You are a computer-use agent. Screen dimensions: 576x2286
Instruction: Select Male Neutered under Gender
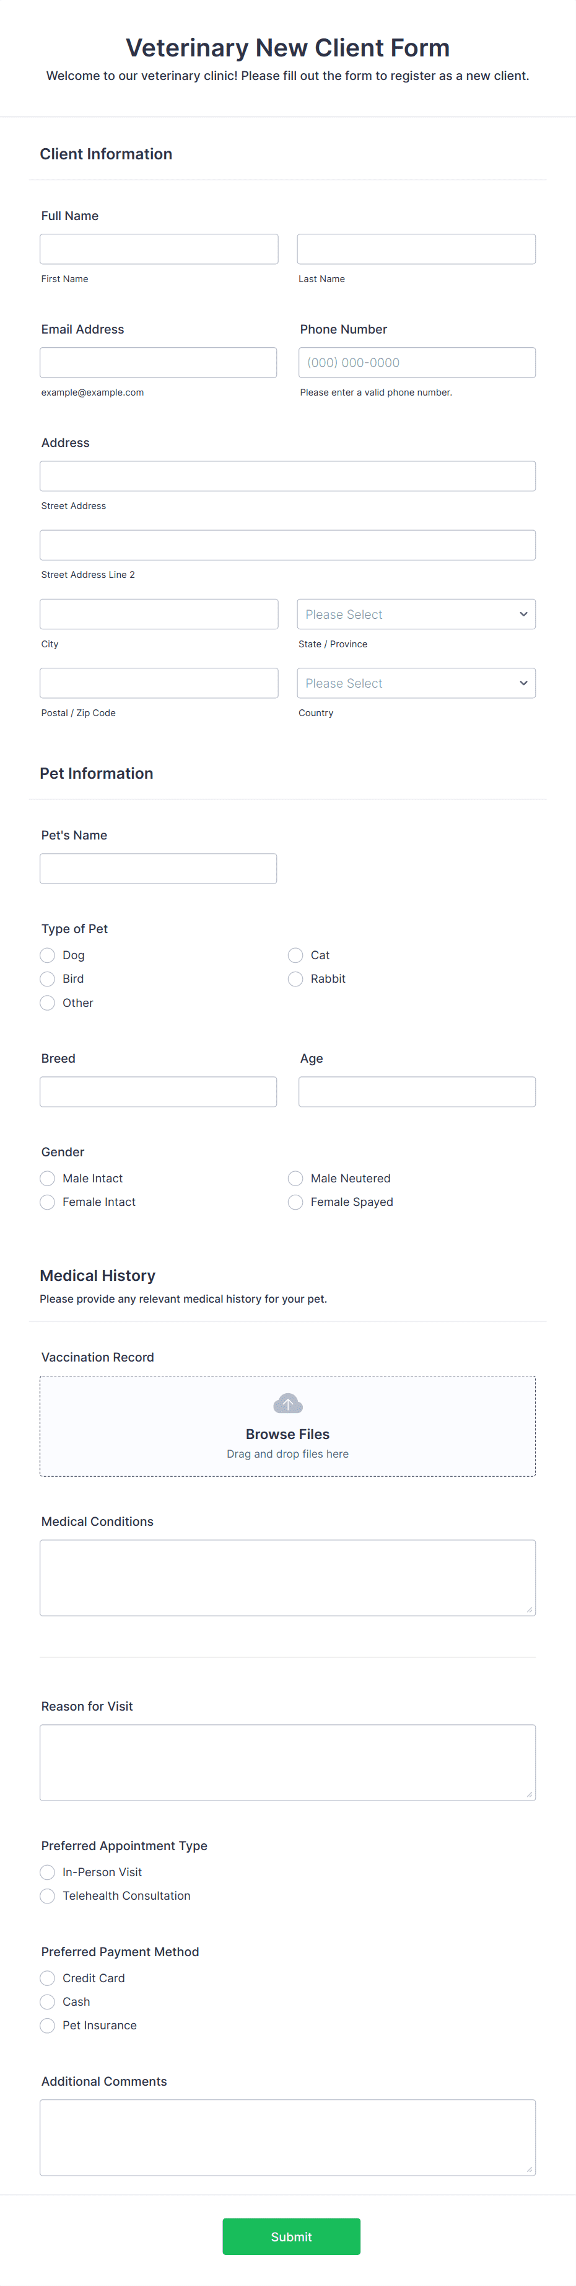click(295, 1177)
